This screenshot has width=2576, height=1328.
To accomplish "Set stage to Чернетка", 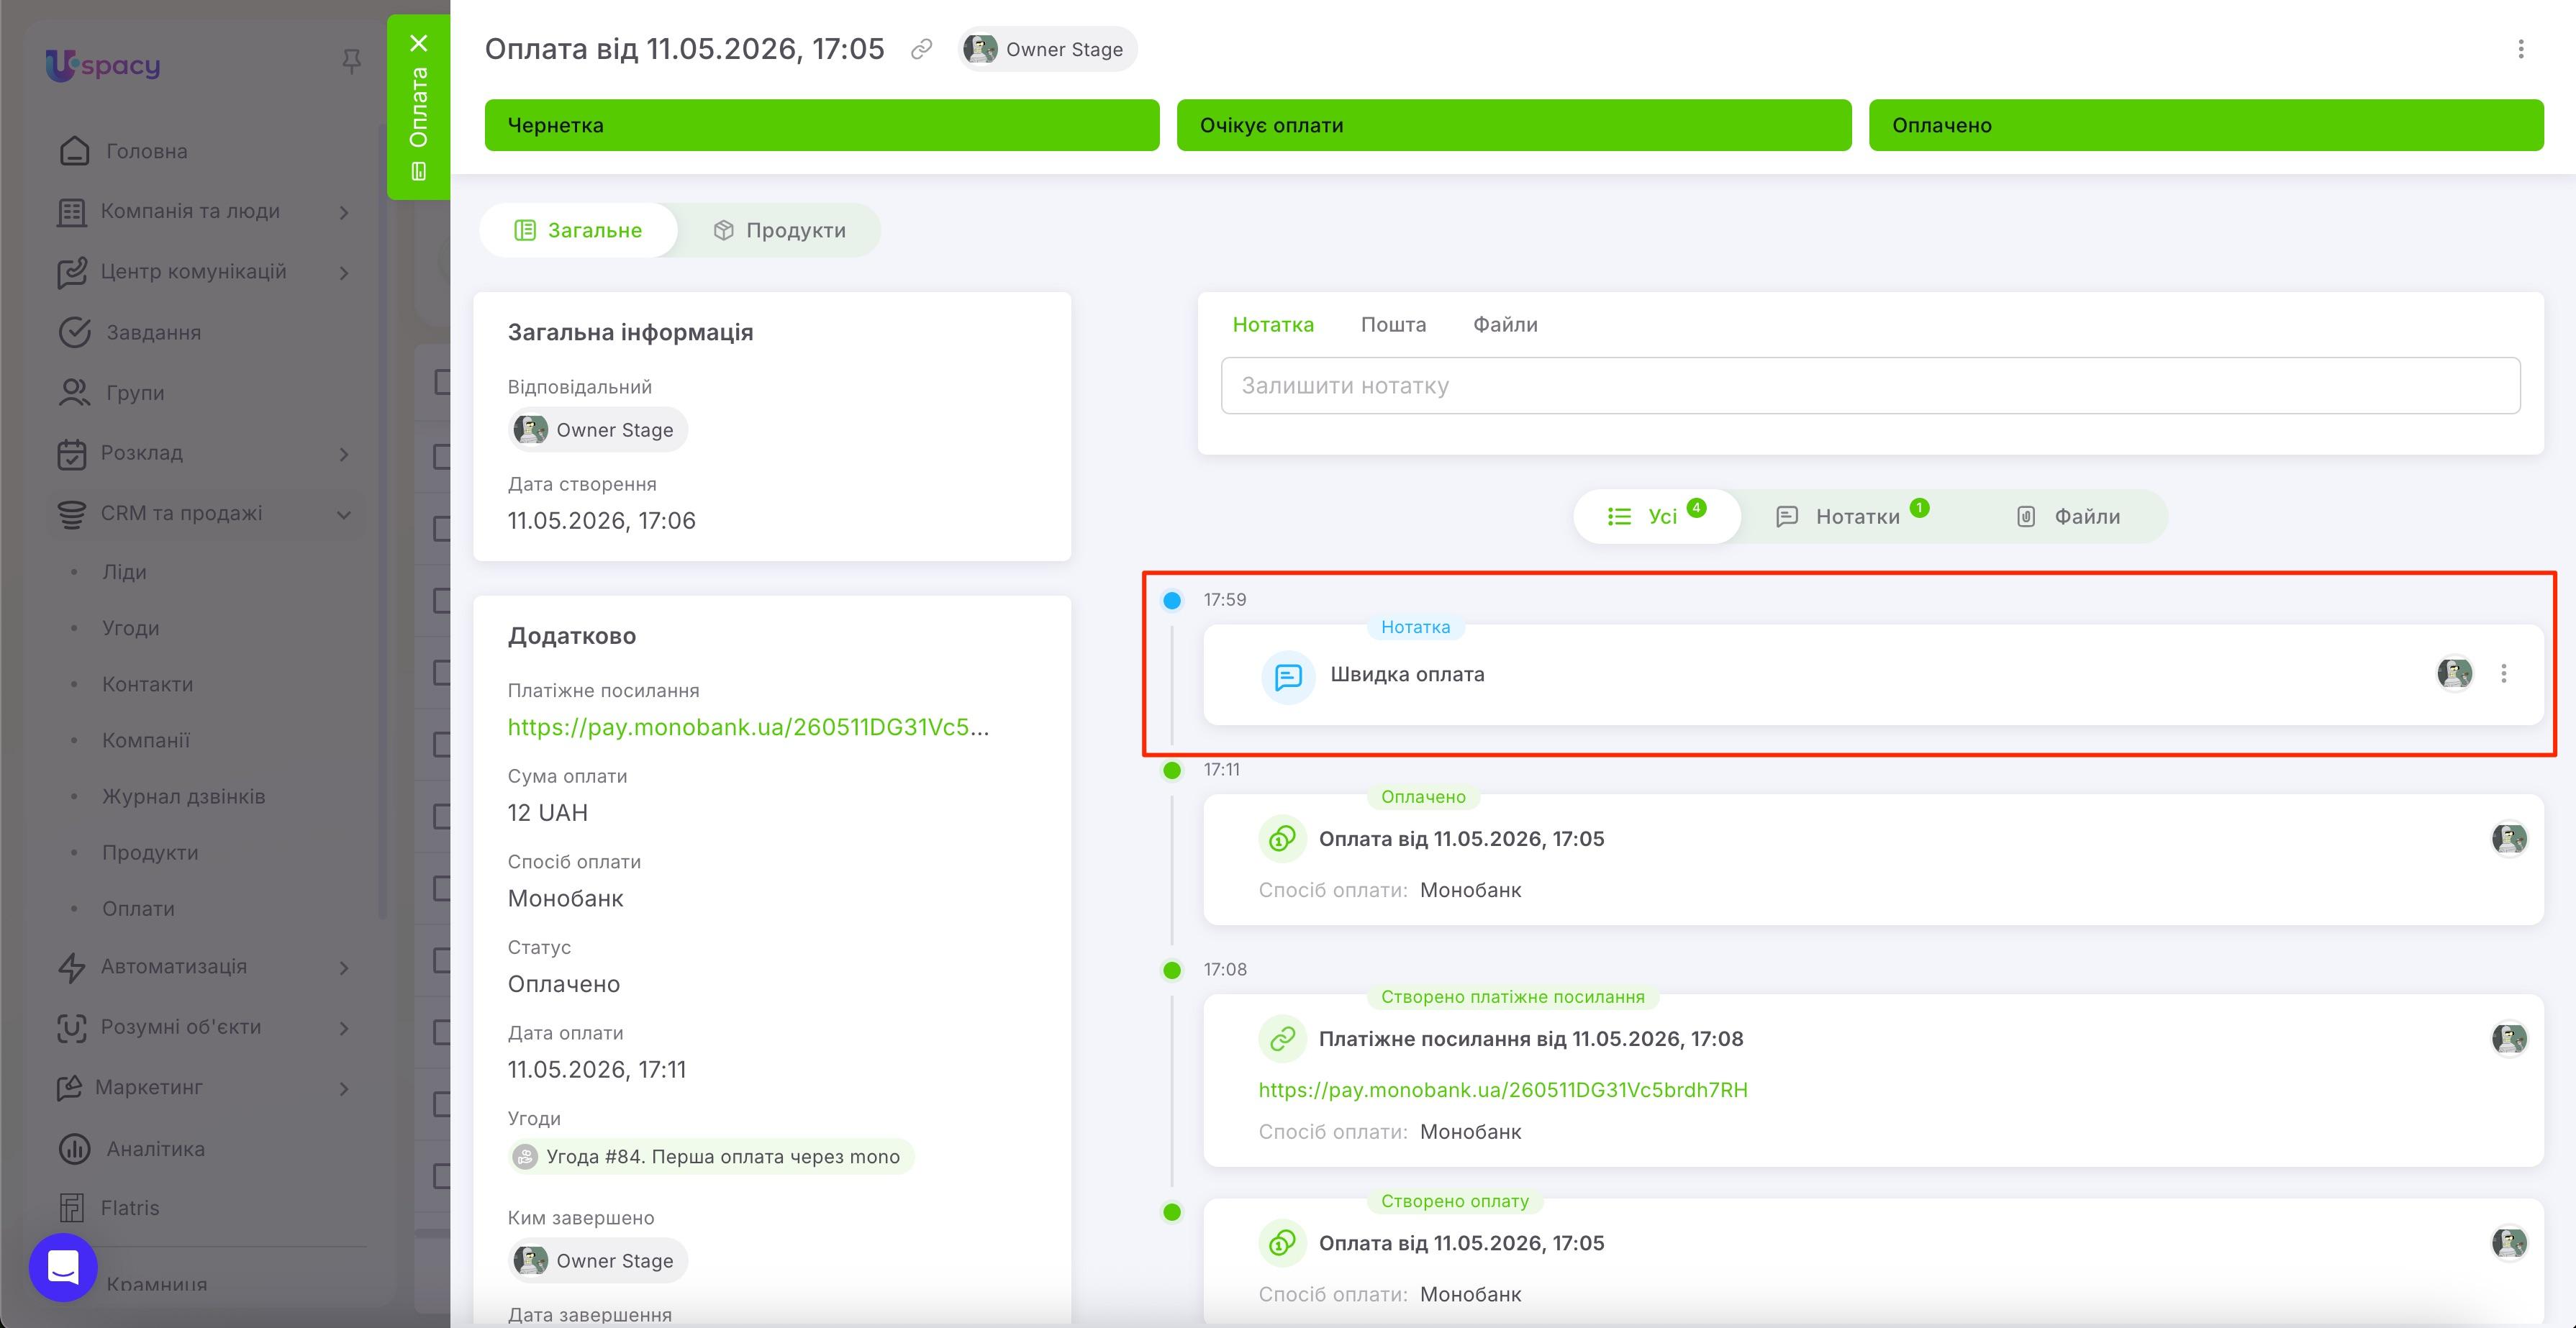I will pos(822,125).
